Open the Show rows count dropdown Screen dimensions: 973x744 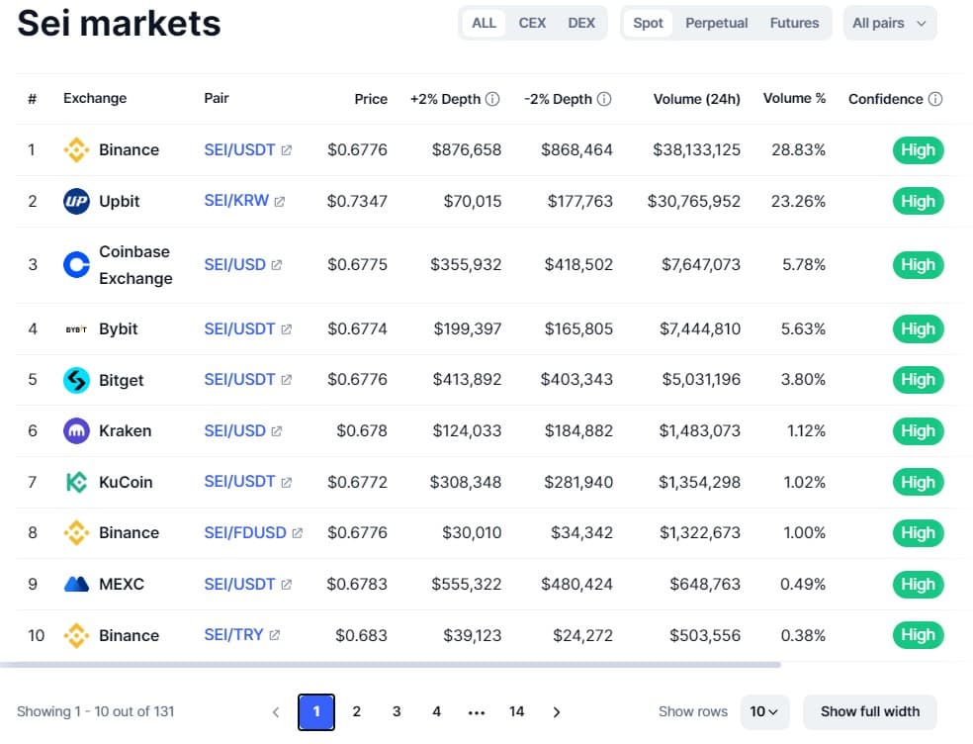tap(763, 711)
